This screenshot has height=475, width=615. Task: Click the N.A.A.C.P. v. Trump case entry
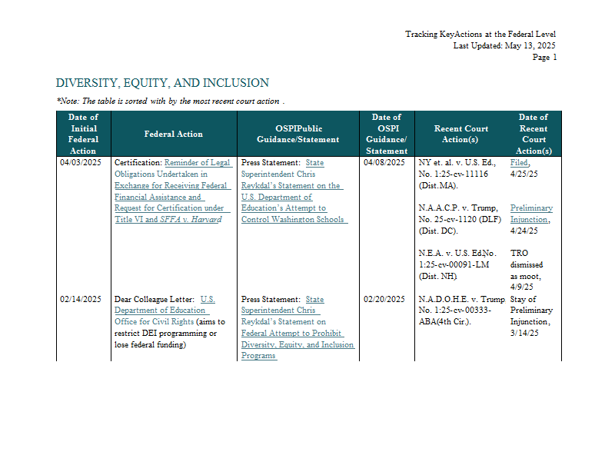460,219
